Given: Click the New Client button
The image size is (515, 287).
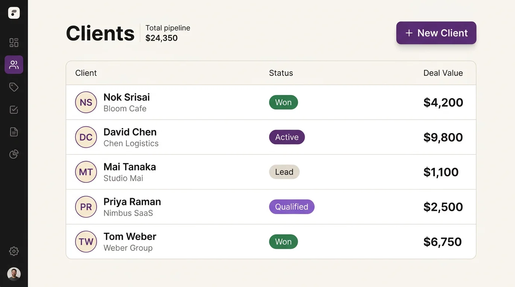Looking at the screenshot, I should point(436,33).
